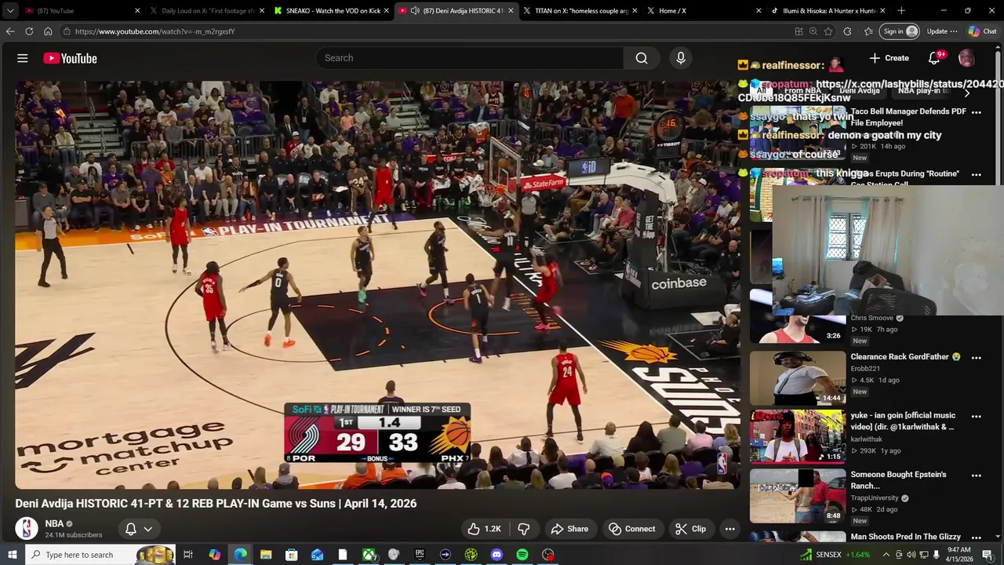Open the subscription notification bell dropdown
Viewport: 1004px width, 565px height.
(139, 529)
